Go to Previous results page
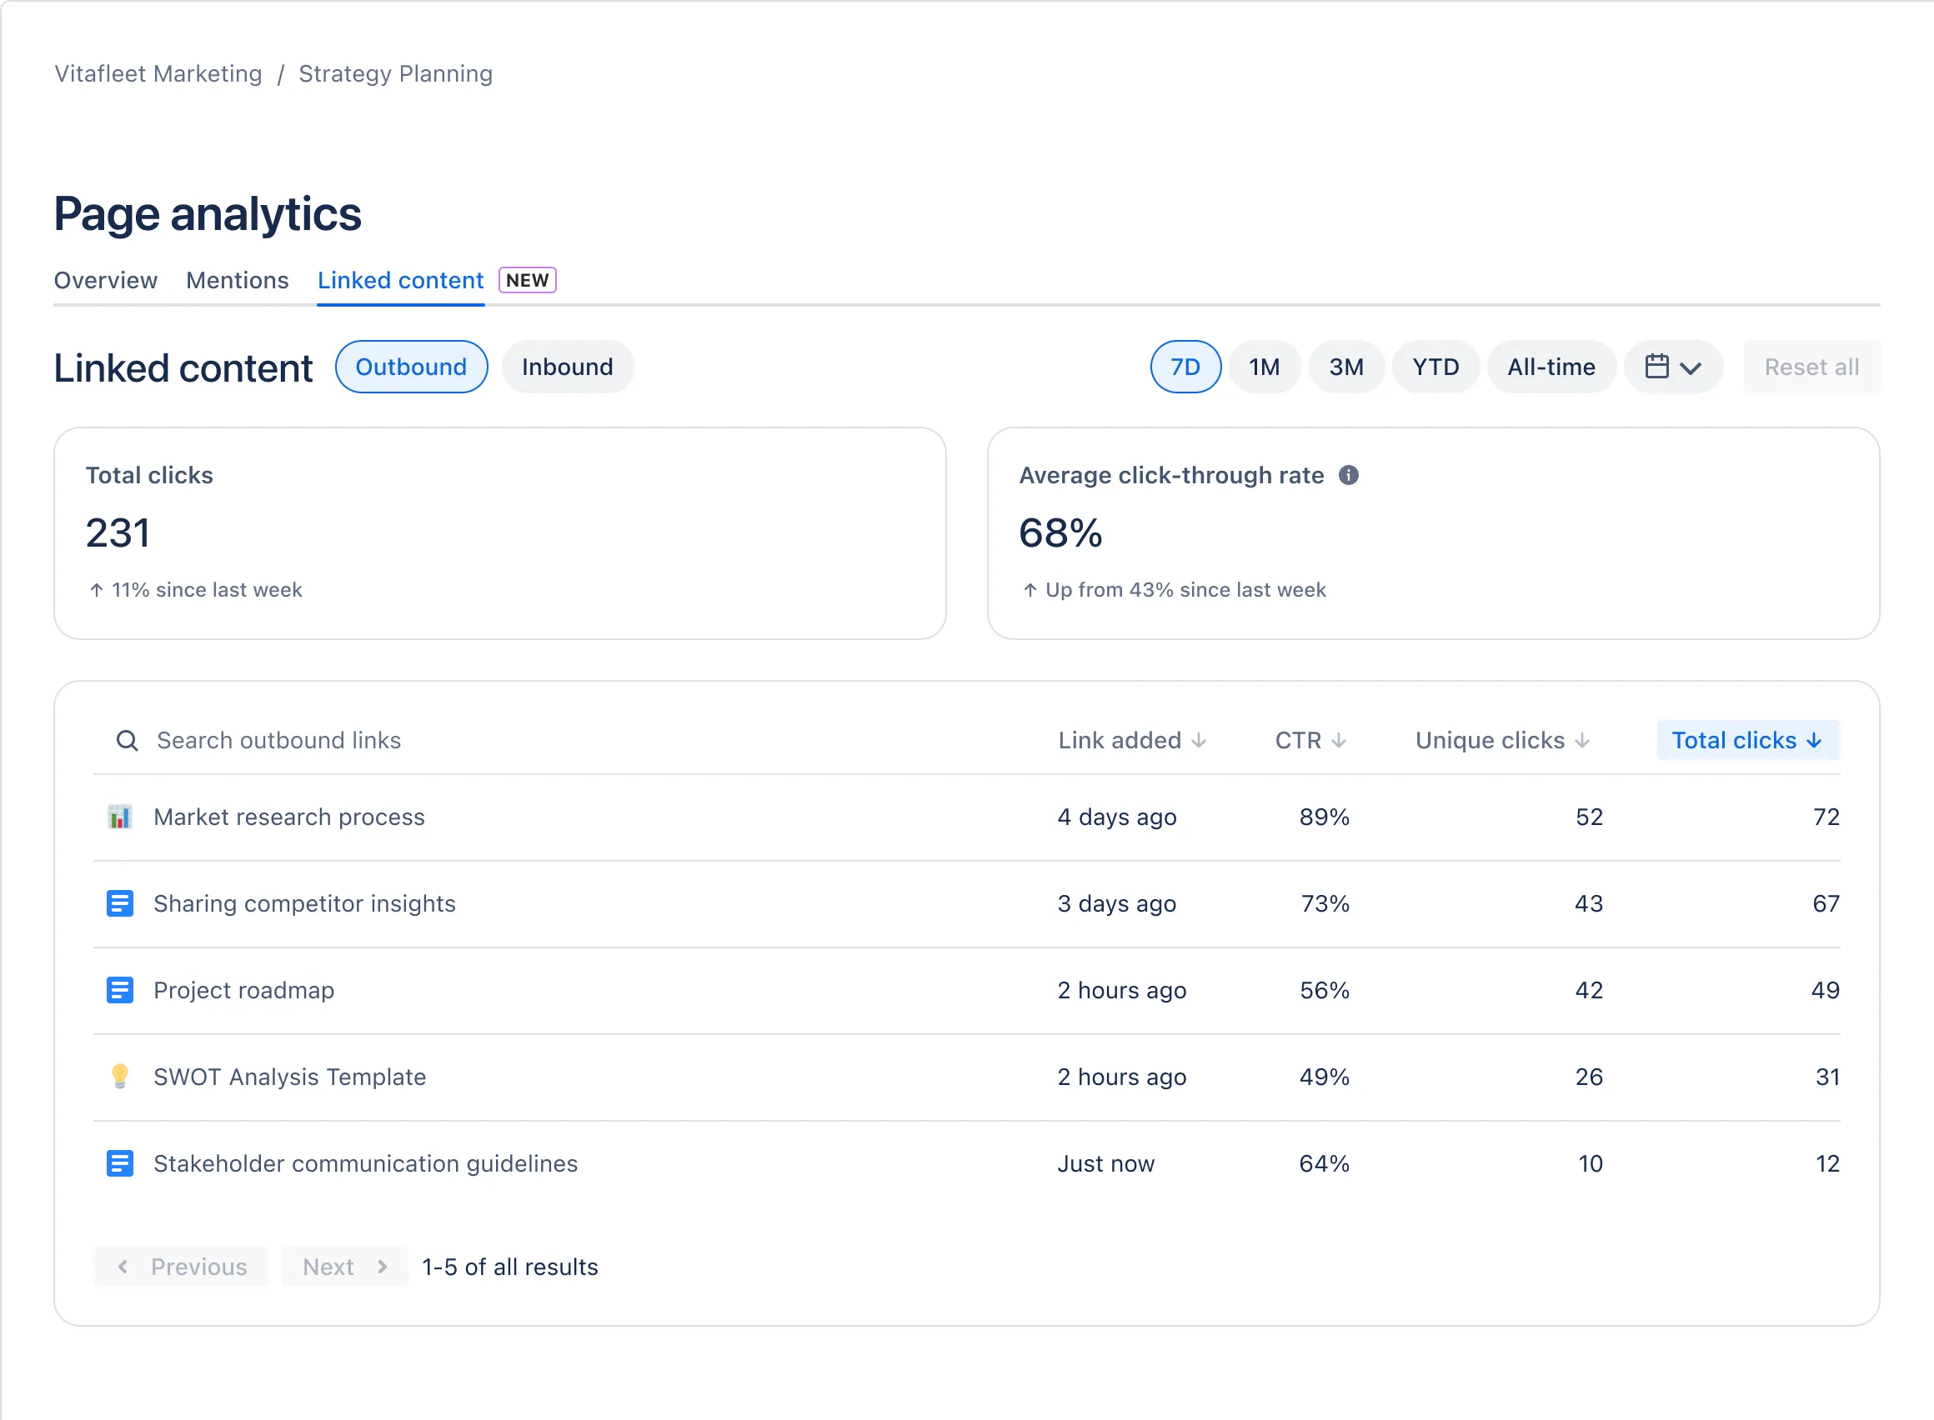 click(x=181, y=1267)
